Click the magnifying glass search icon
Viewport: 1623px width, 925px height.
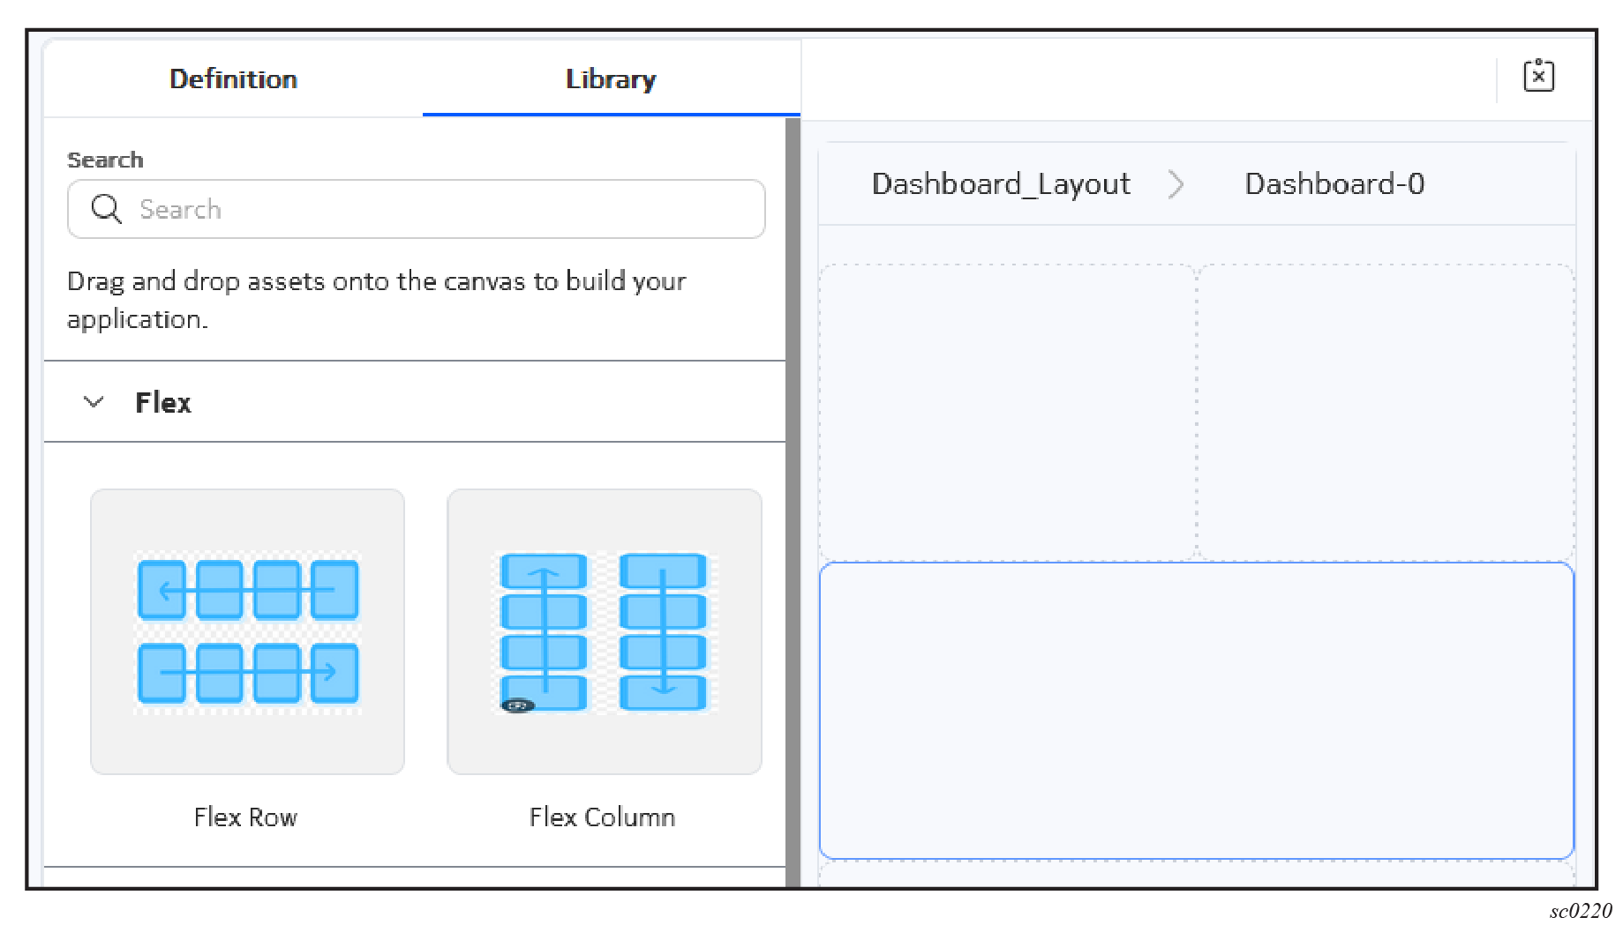[x=106, y=209]
